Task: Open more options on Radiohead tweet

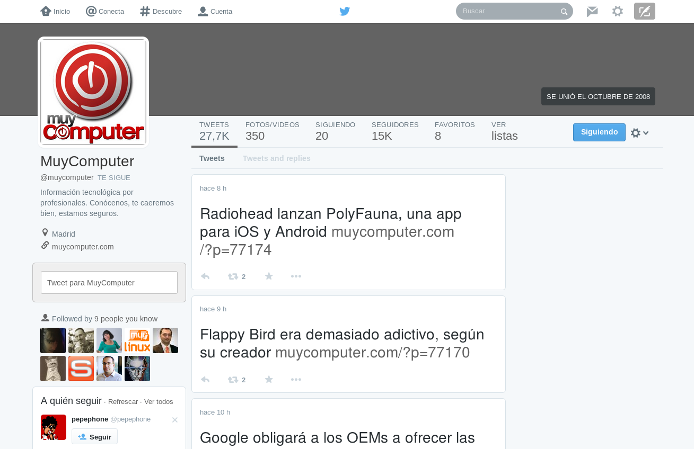Action: [x=296, y=276]
